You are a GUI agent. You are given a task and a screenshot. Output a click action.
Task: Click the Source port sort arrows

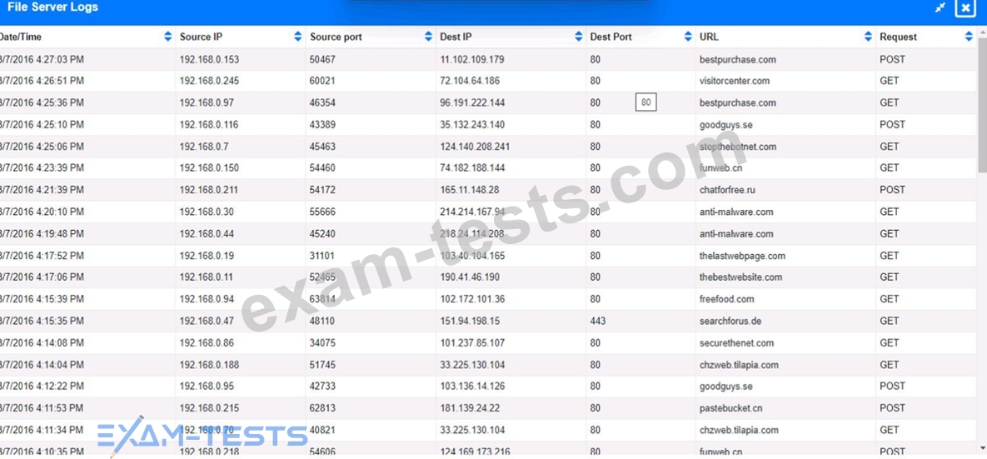tap(428, 37)
